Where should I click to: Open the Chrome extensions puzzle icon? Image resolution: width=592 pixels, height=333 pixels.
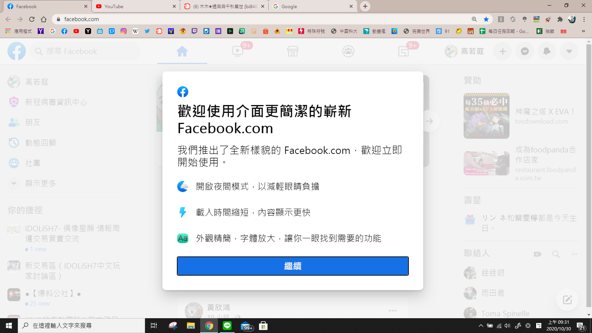[560, 19]
